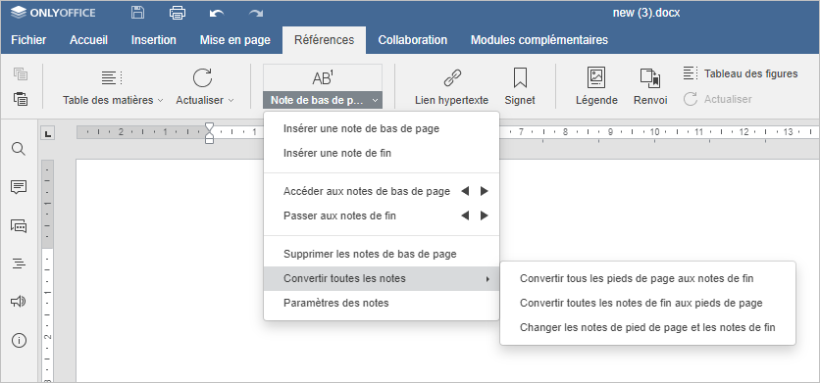Open the Fichier tab
This screenshot has width=820, height=383.
tap(28, 40)
